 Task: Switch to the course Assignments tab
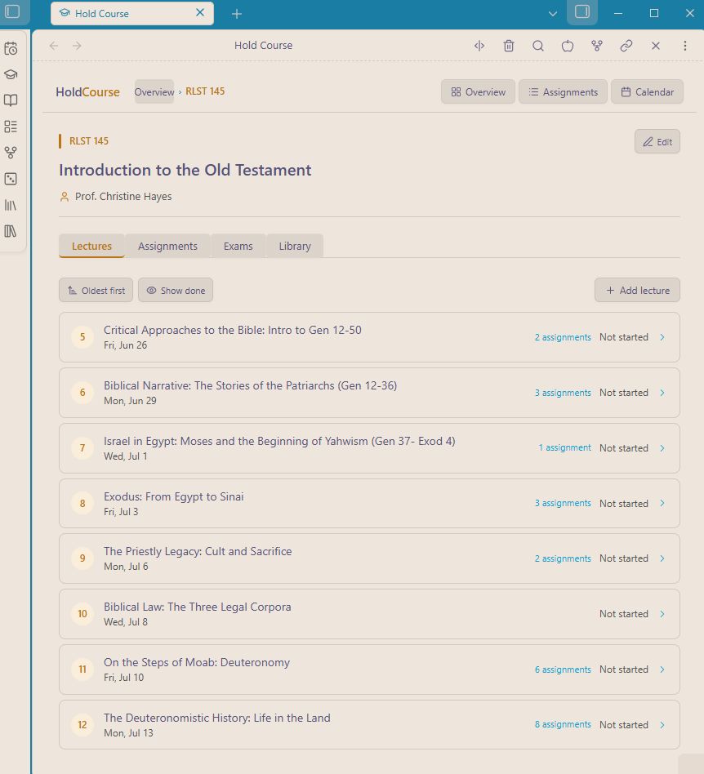[167, 246]
